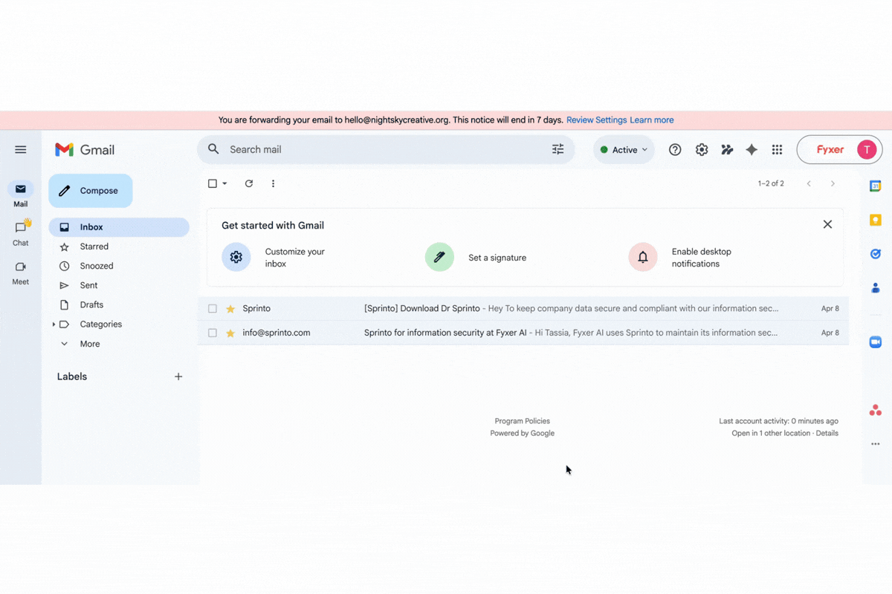The width and height of the screenshot is (892, 594).
Task: Click the Gmail logo
Action: pos(85,150)
